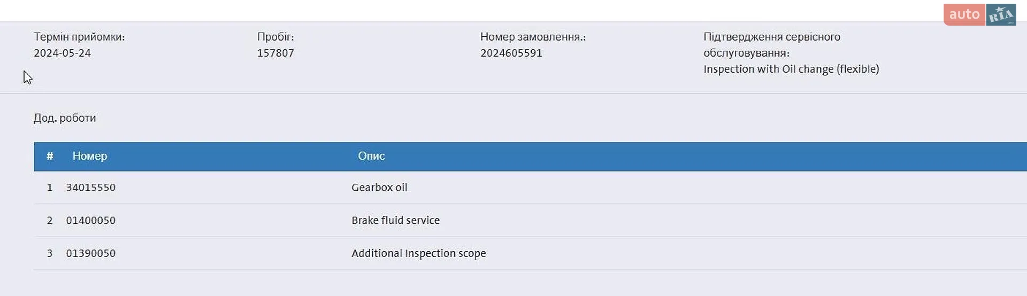Click the Термін прийомки label
The width and height of the screenshot is (1027, 296).
[x=79, y=37]
